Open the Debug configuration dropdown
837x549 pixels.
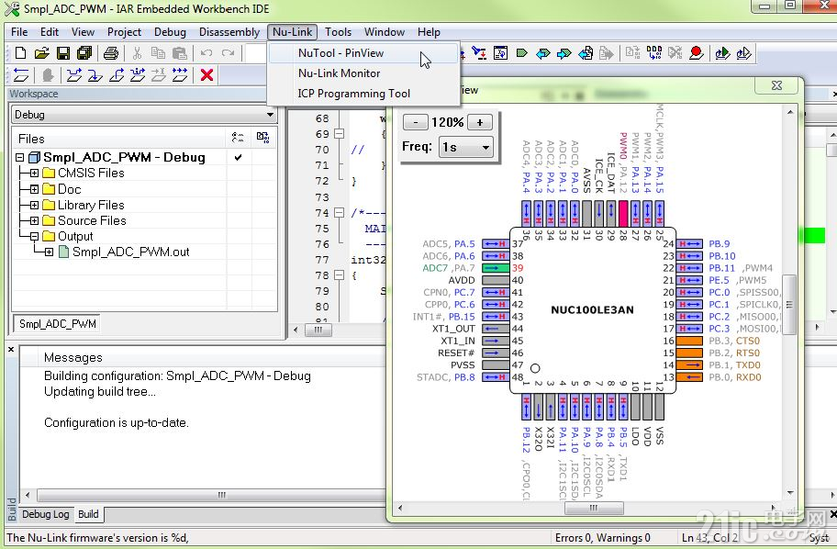[270, 114]
